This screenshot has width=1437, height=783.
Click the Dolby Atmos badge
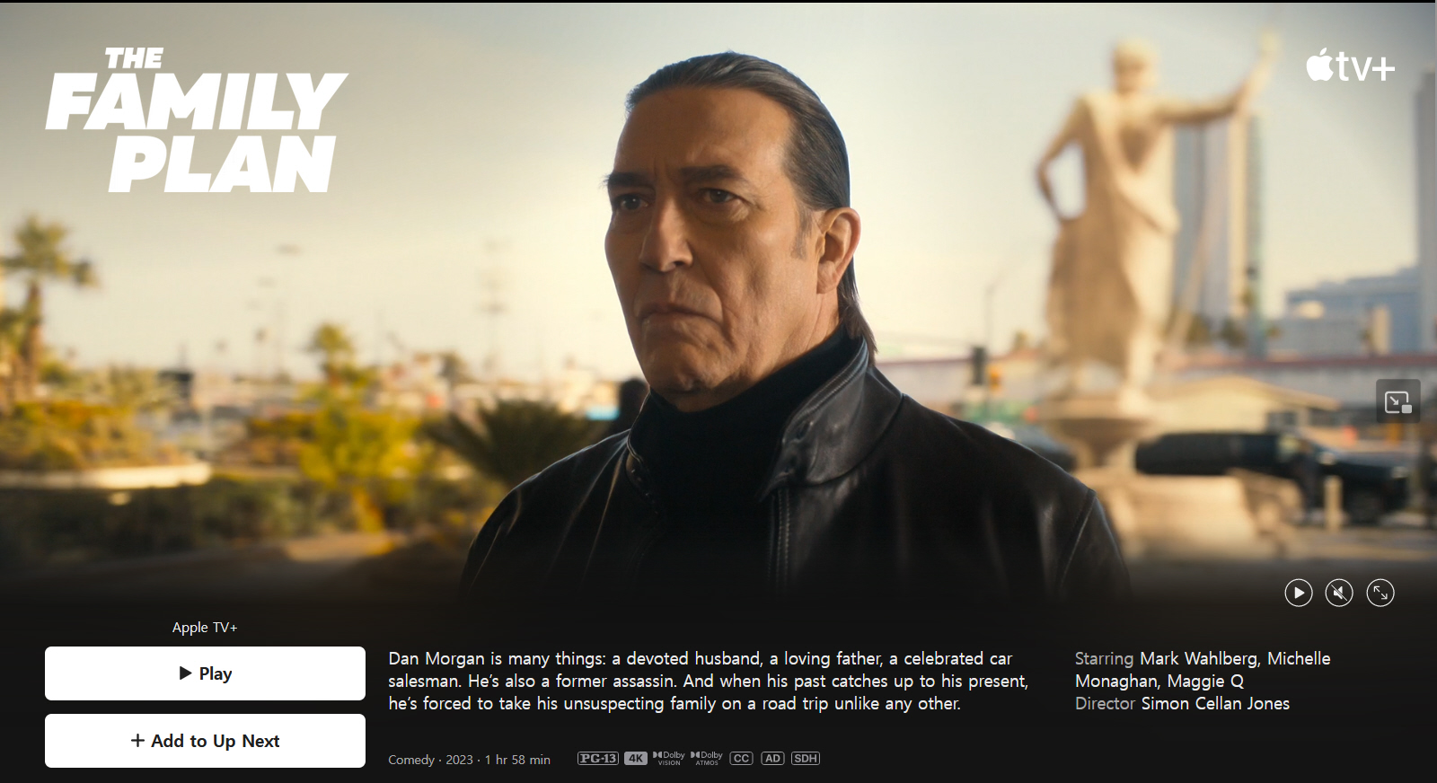[707, 759]
